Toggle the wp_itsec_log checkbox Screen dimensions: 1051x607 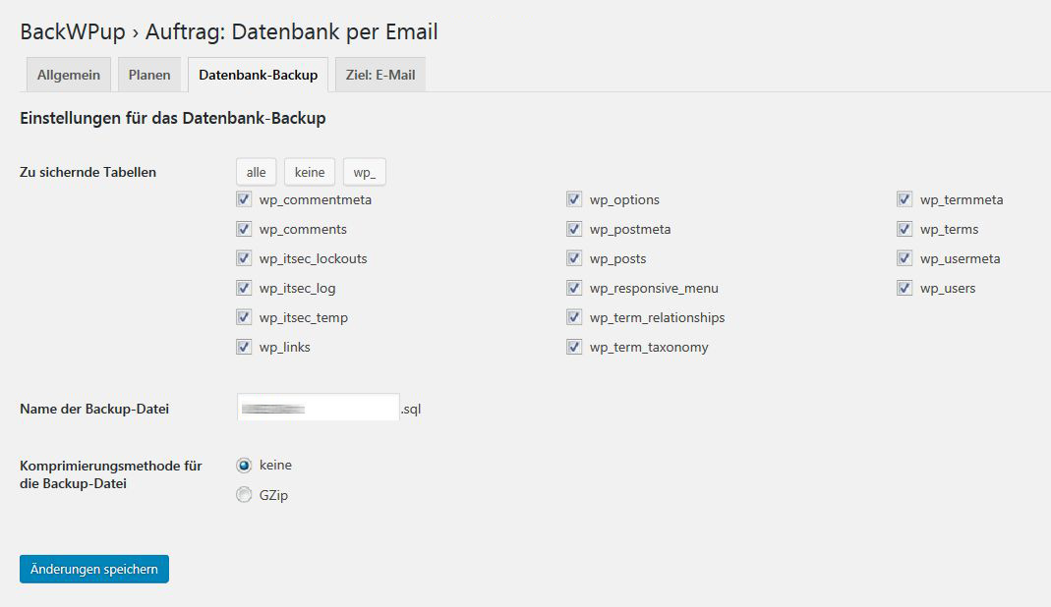[244, 288]
